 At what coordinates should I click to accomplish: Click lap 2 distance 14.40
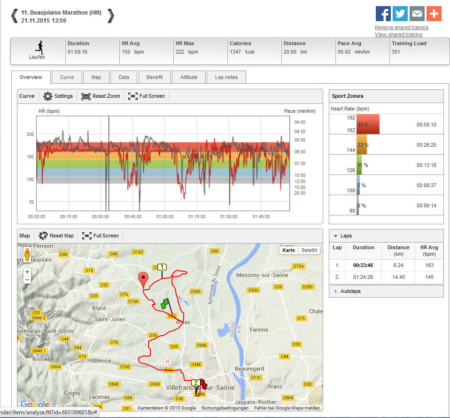[x=398, y=277]
